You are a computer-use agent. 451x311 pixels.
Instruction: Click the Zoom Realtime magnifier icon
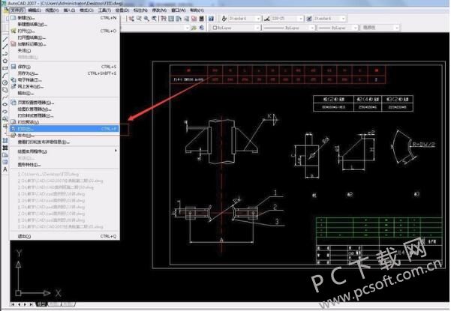pos(146,19)
